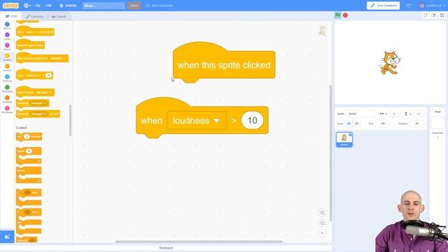Select the Events block category

tap(7, 57)
